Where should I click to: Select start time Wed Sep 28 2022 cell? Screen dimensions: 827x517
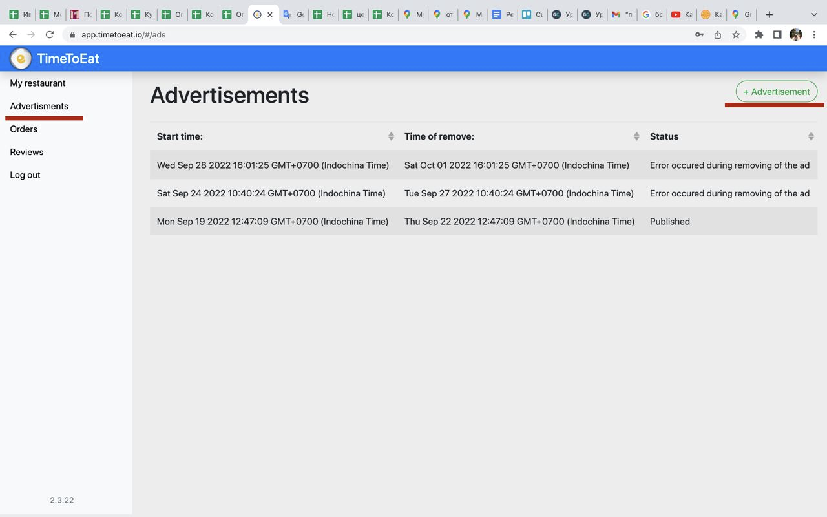(273, 165)
